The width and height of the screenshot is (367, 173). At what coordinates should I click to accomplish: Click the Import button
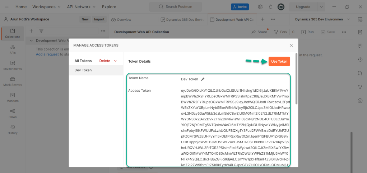tap(99, 19)
